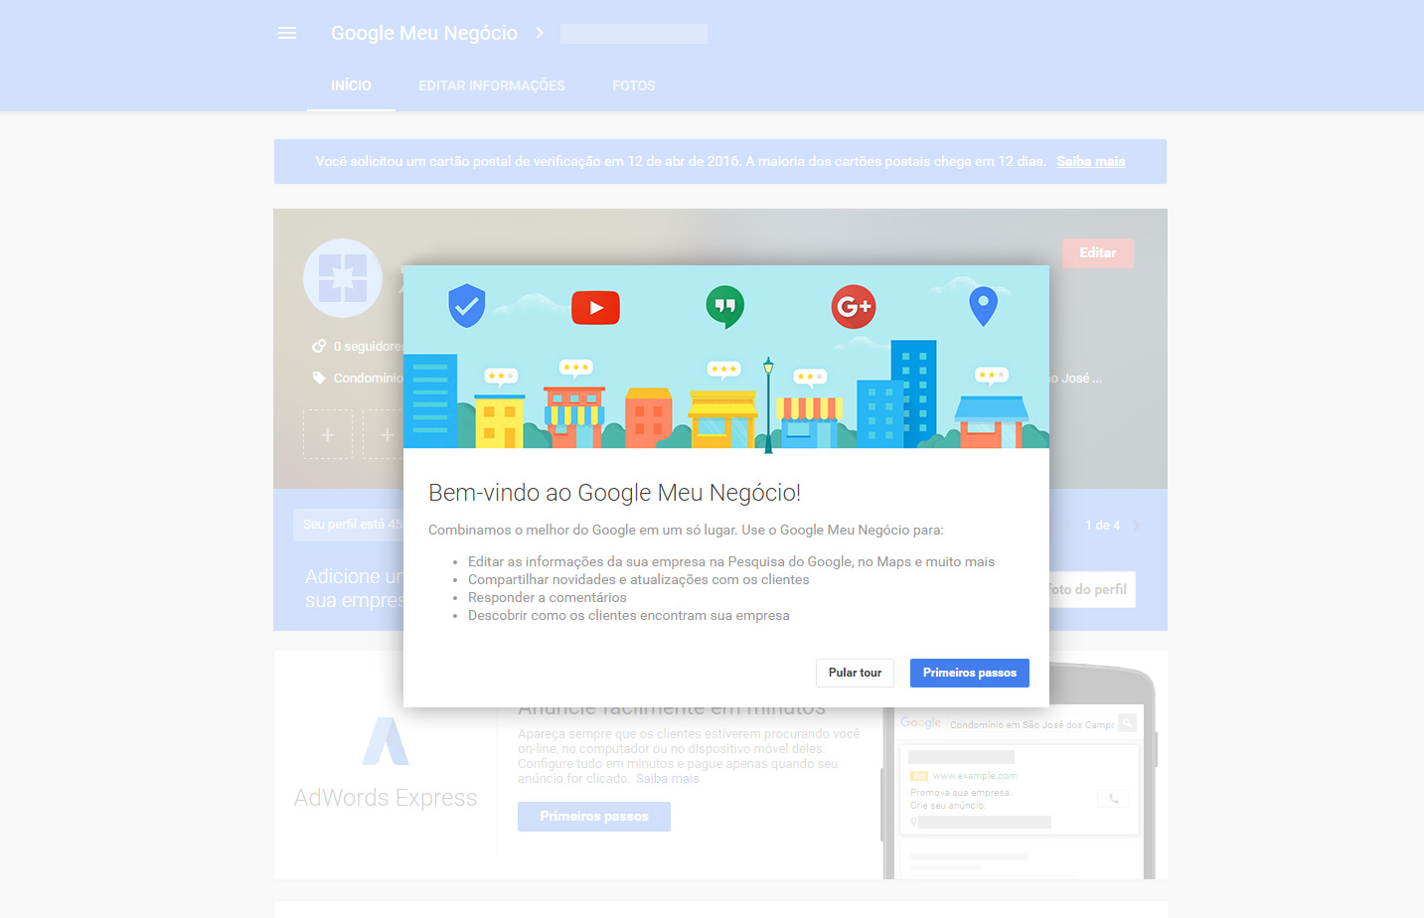Click the Editar as informações da sua empresa bullet

coord(731,561)
